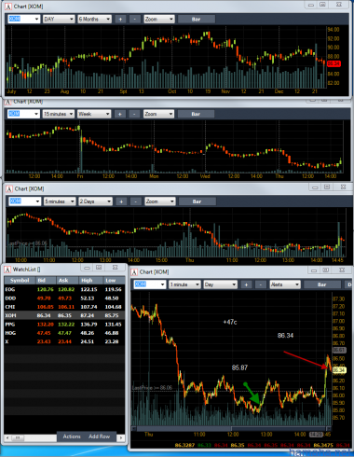Viewport: 354px width, 457px height.
Task: Expand the 15 minutes interval dropdown
Action: pos(58,114)
